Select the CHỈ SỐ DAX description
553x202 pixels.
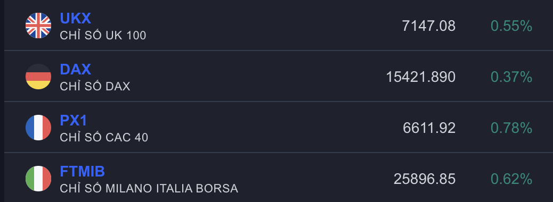pos(95,86)
